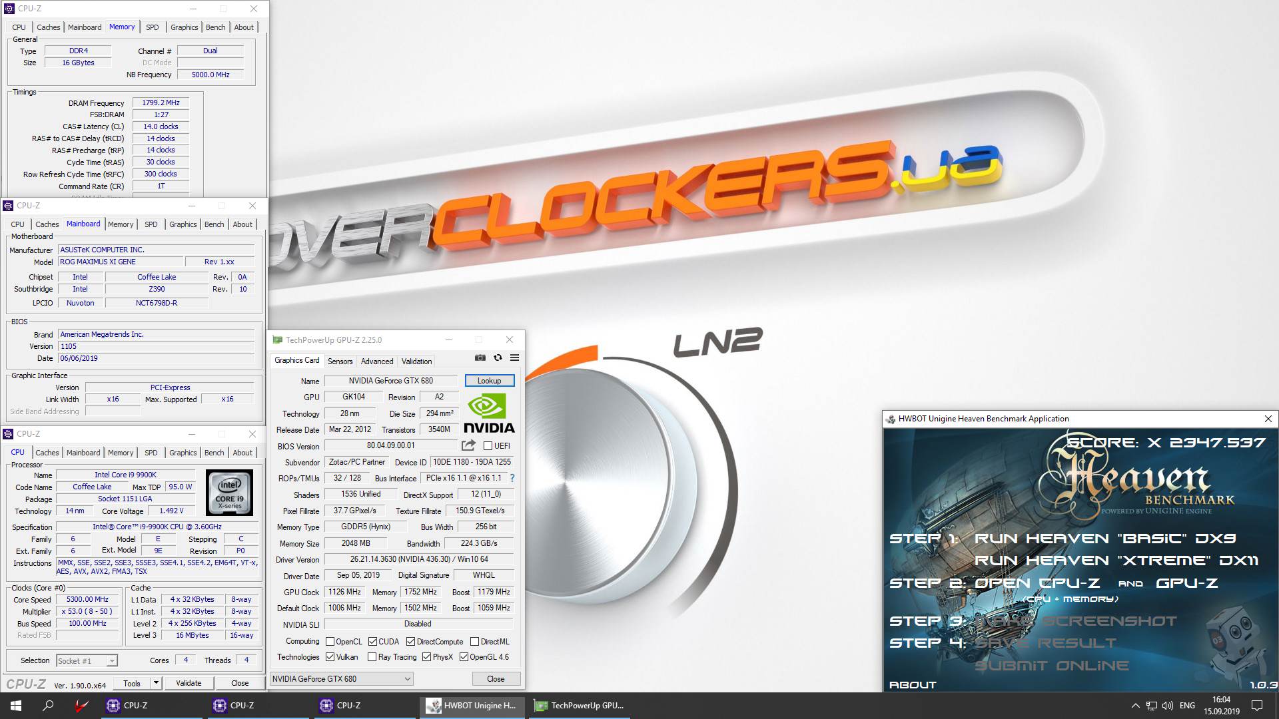Open Windows taskbar search
Viewport: 1279px width, 719px height.
click(x=48, y=706)
